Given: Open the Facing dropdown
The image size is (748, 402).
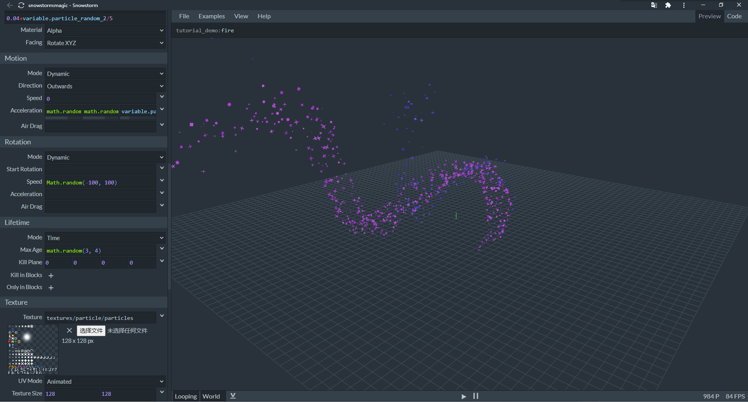Looking at the screenshot, I should [105, 43].
